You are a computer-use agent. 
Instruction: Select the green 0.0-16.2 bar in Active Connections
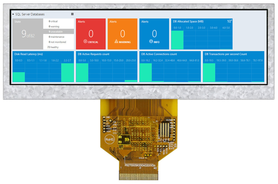146,72
